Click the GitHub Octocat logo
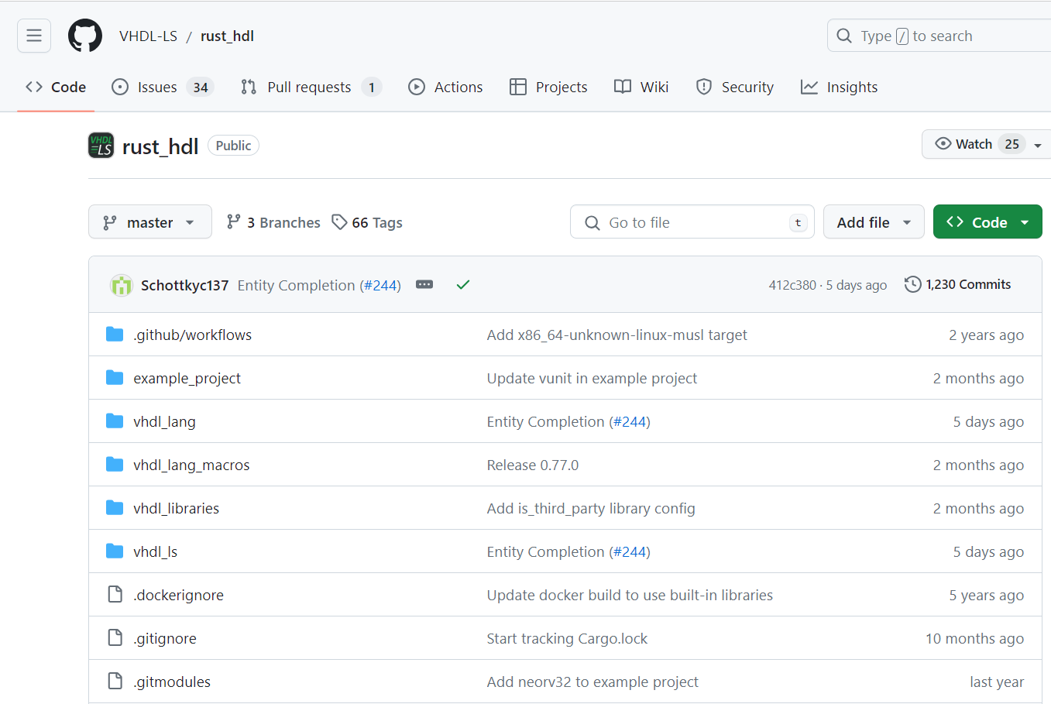 85,36
